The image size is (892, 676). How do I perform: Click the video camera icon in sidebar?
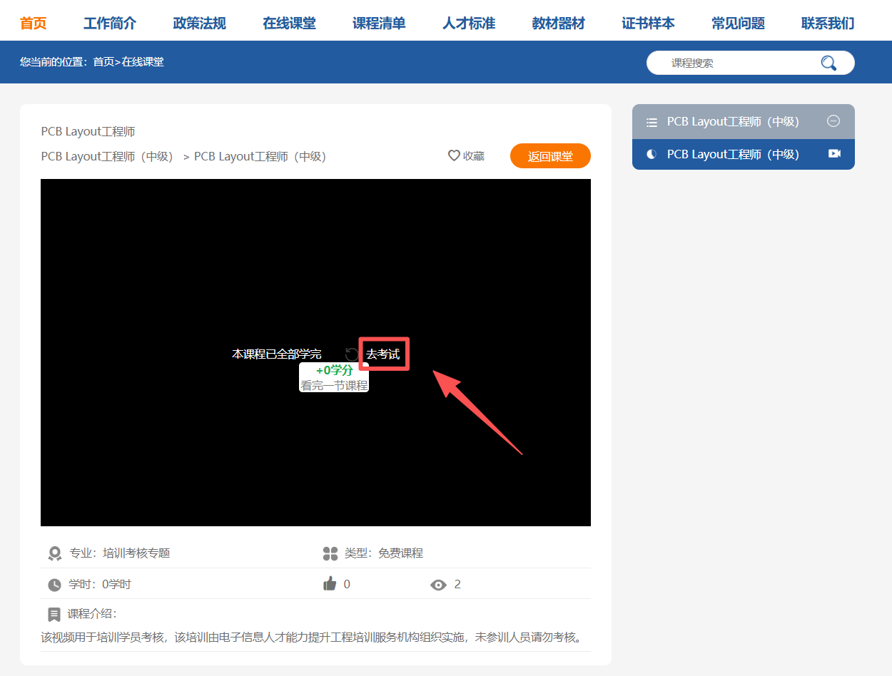(x=833, y=154)
